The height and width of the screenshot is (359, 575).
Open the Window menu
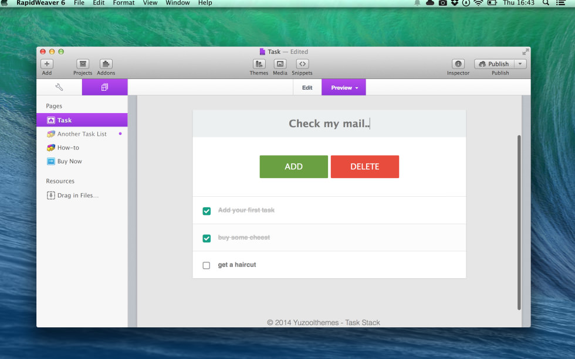coord(177,3)
